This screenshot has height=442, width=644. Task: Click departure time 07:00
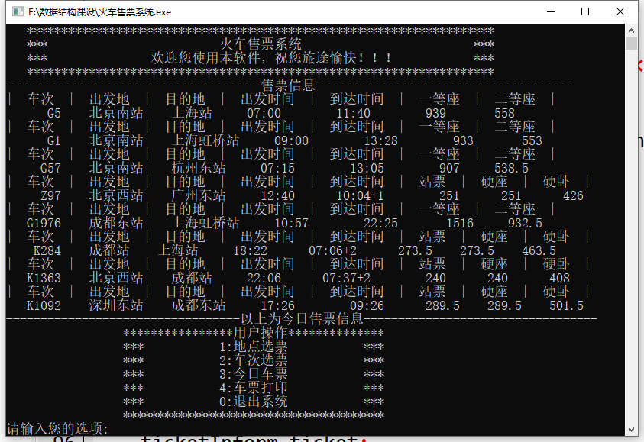click(x=264, y=113)
